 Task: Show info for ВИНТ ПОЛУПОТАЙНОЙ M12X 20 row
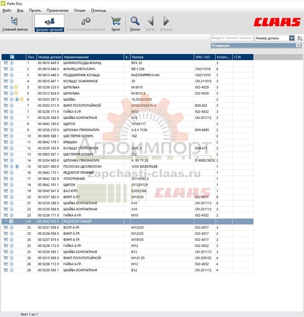pyautogui.click(x=12, y=258)
